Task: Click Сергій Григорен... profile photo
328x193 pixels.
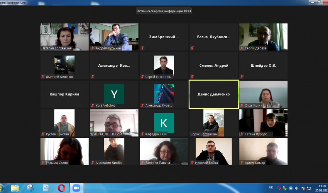Action: click(x=164, y=65)
